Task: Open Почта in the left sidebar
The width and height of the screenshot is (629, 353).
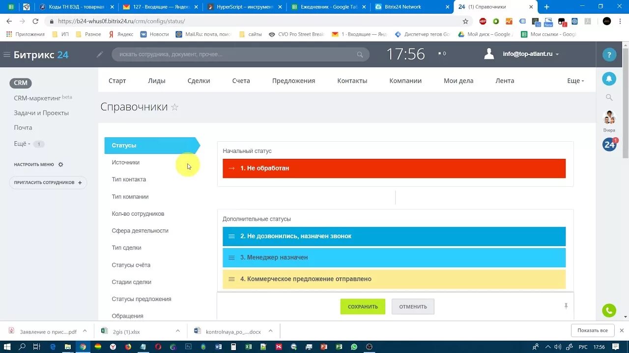Action: 23,127
